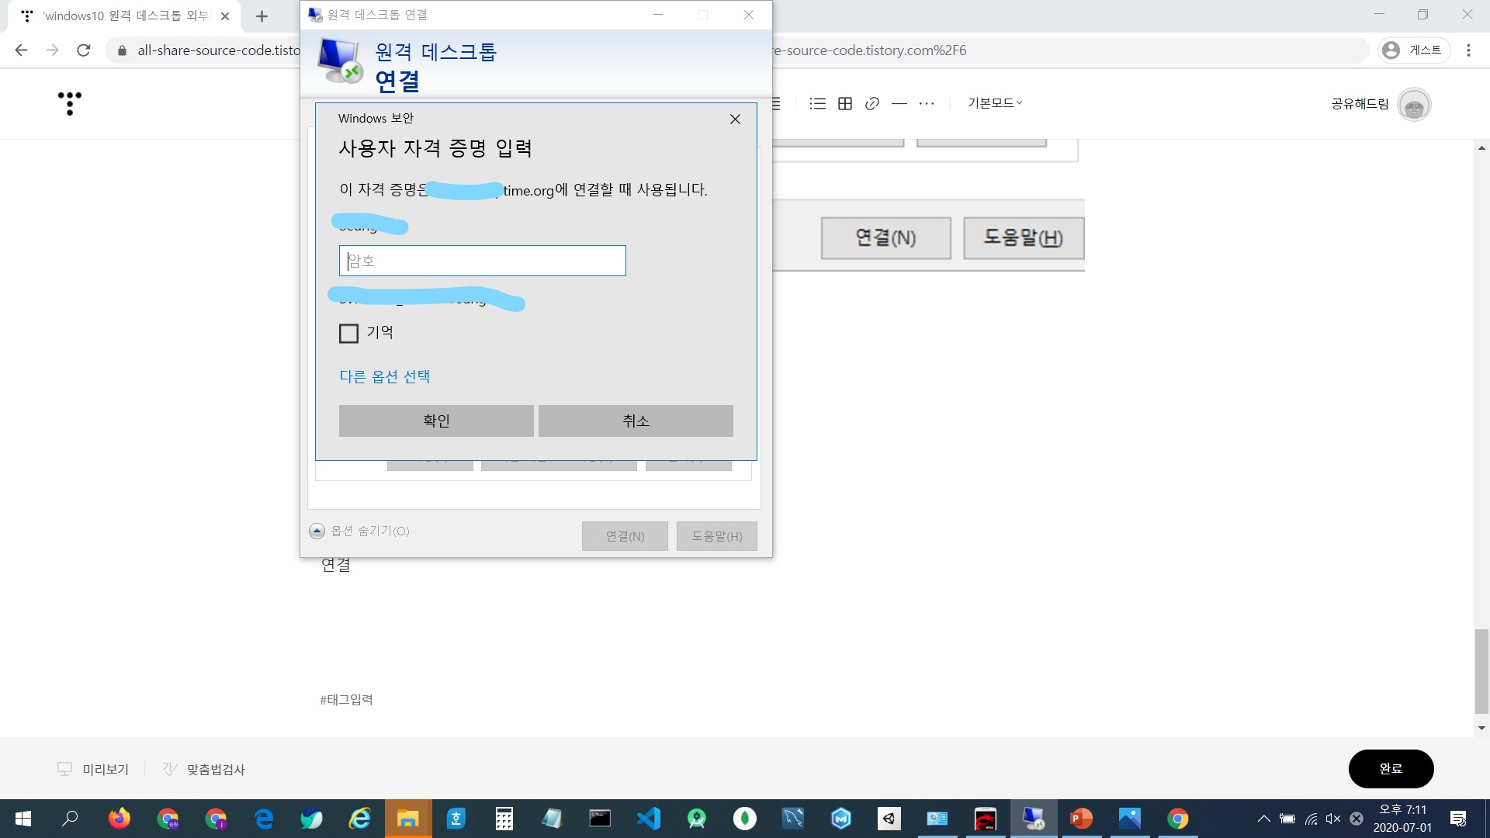Click the 암호 password input field
The height and width of the screenshot is (838, 1490).
pyautogui.click(x=482, y=261)
